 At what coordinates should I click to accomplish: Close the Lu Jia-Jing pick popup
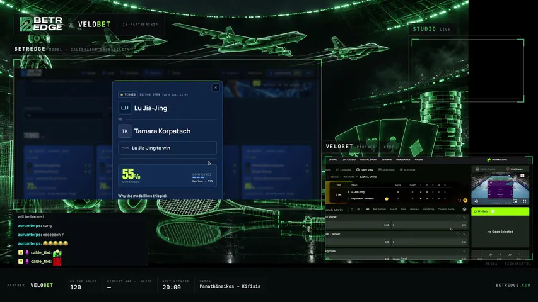click(x=216, y=87)
